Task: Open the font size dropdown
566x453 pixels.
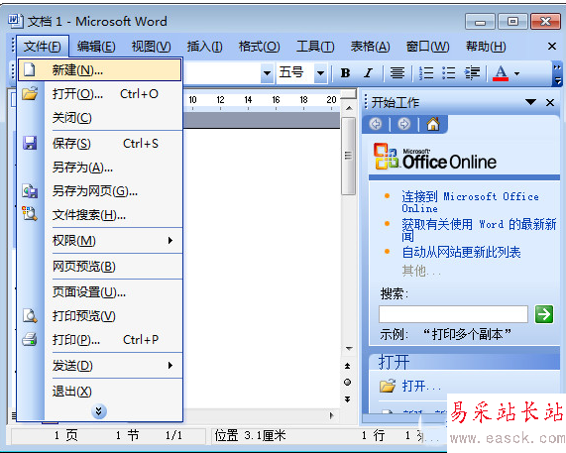Action: 320,73
